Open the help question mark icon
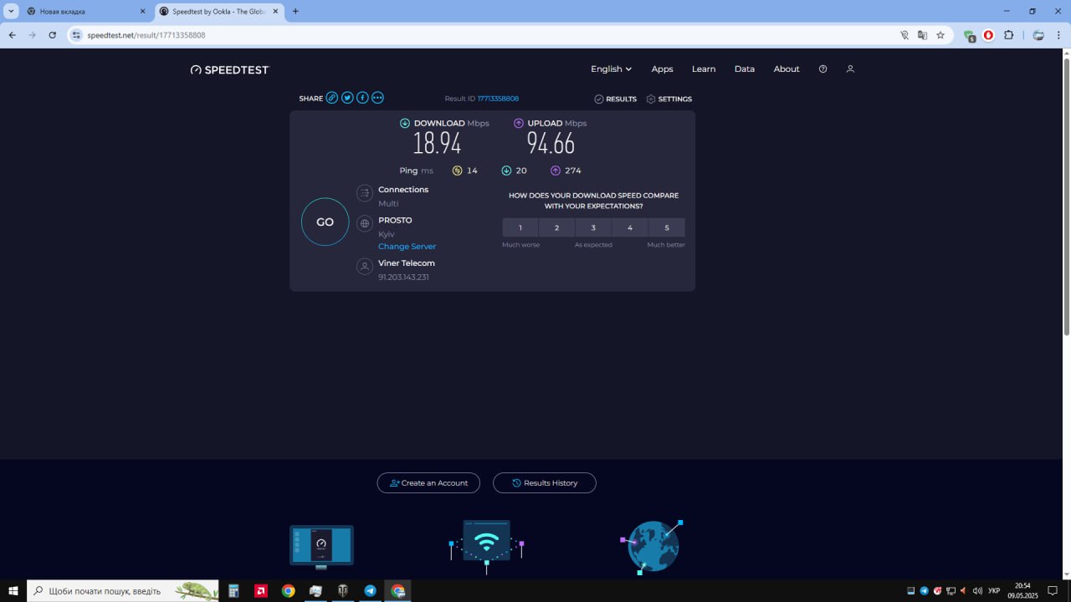This screenshot has width=1071, height=602. click(x=823, y=69)
